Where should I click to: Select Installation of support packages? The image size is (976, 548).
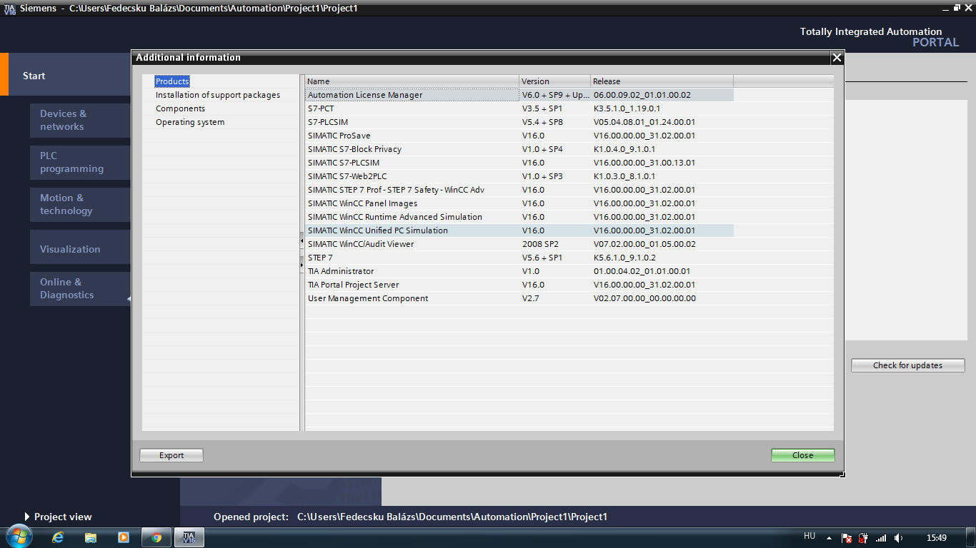tap(218, 95)
